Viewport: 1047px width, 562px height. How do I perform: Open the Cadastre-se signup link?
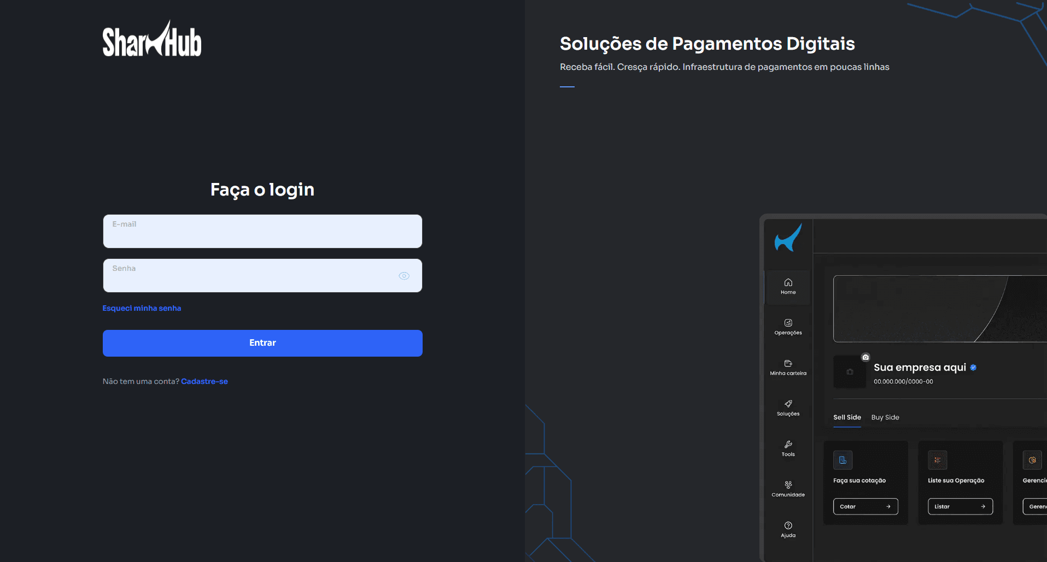point(204,381)
